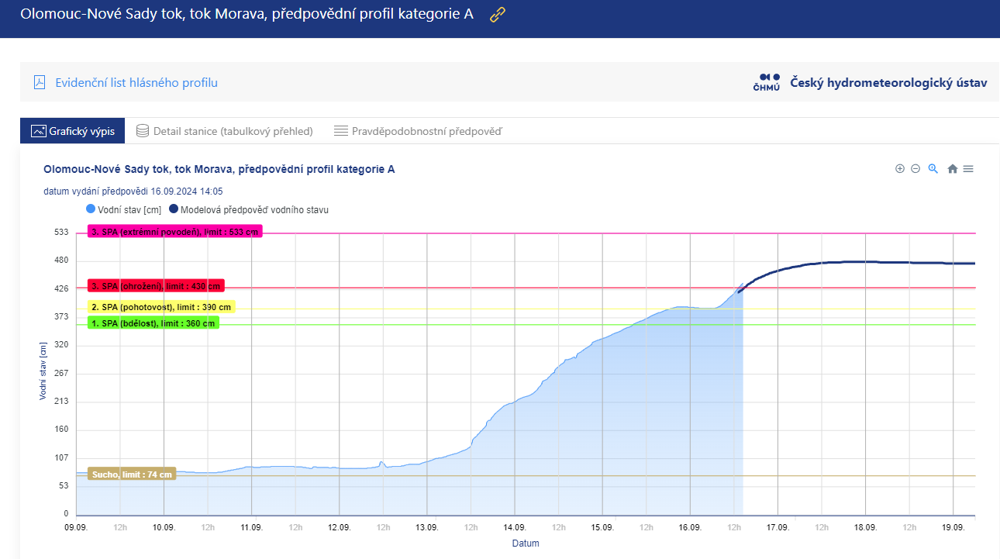Open the PDF icon for Evidenční list
Screen dimensions: 1000x559
pos(40,83)
